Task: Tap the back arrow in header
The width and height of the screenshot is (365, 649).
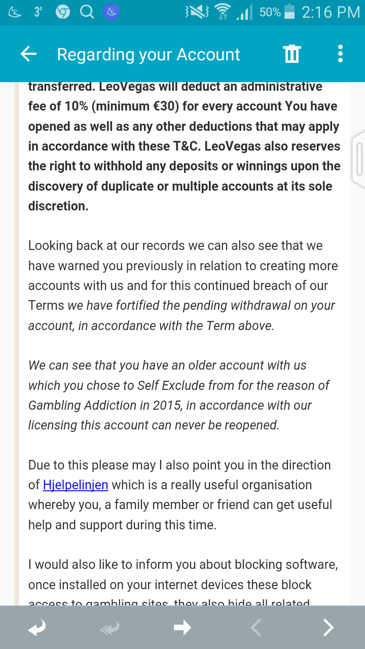Action: (29, 54)
